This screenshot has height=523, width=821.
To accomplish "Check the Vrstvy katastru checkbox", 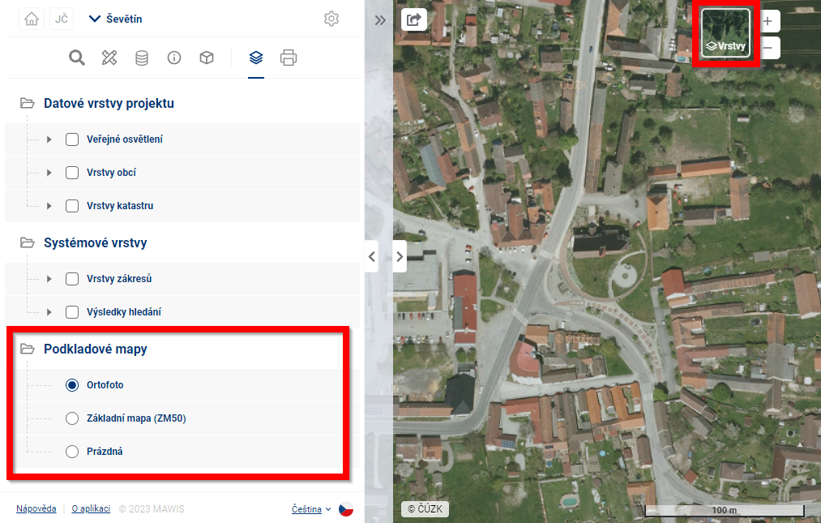I will coord(72,206).
